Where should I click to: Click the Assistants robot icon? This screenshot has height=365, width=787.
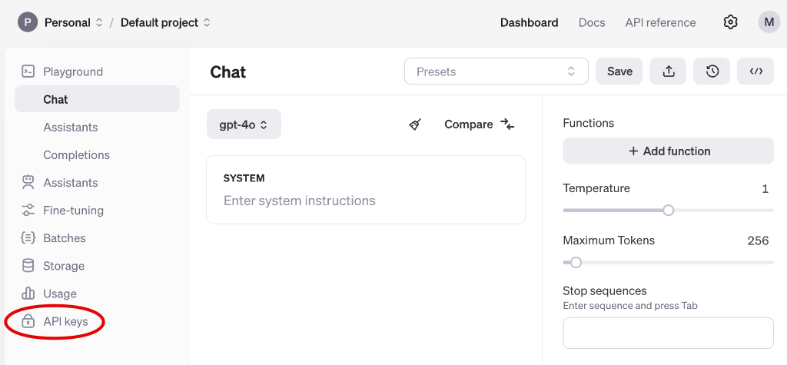point(28,182)
